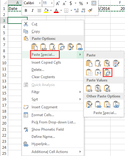The height and width of the screenshot is (156, 125).
Task: Select row 12 header
Action: 4,75
